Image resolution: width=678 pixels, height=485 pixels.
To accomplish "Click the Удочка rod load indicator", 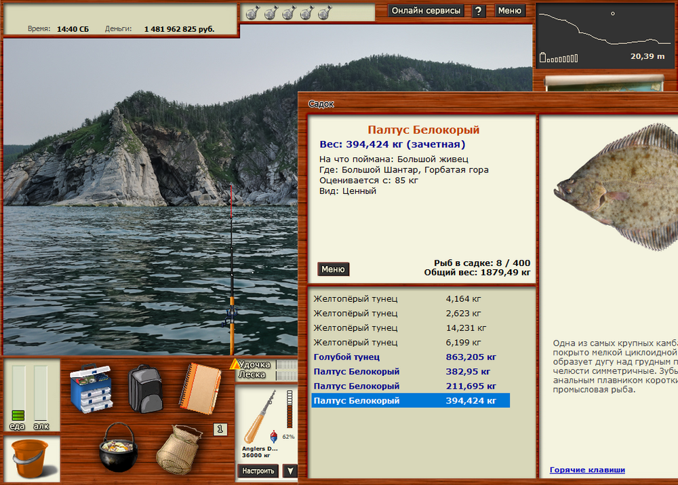I will click(286, 365).
